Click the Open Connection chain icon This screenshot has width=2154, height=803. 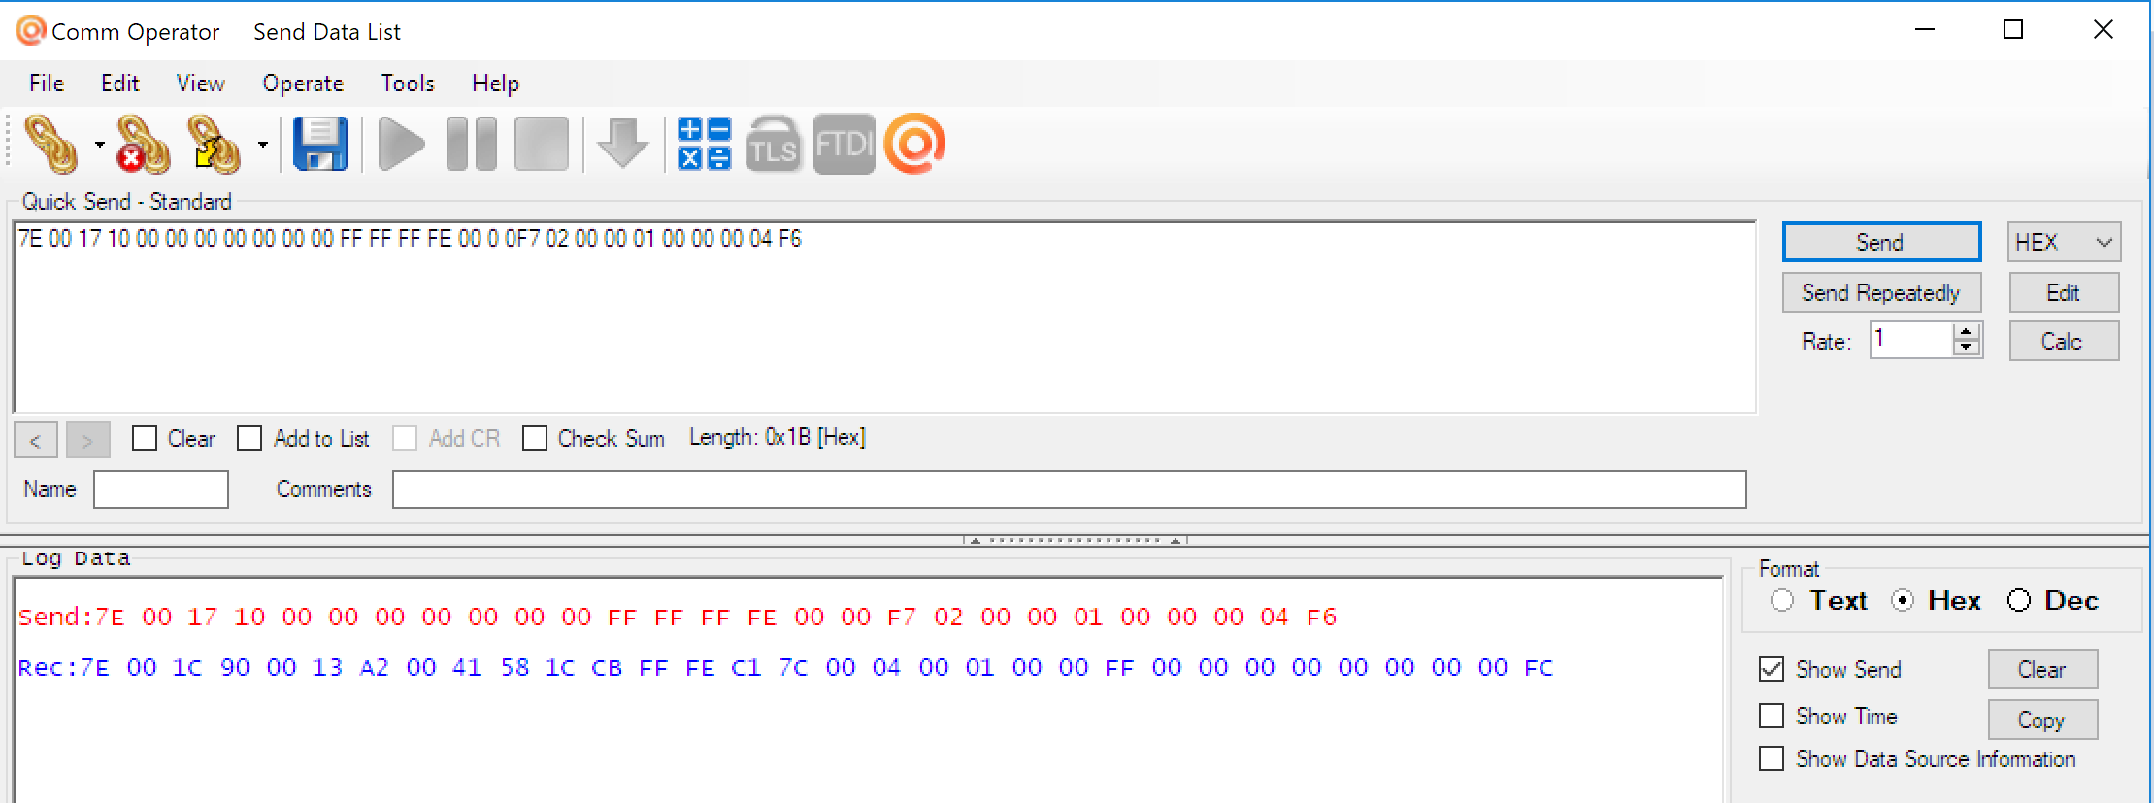tap(51, 145)
